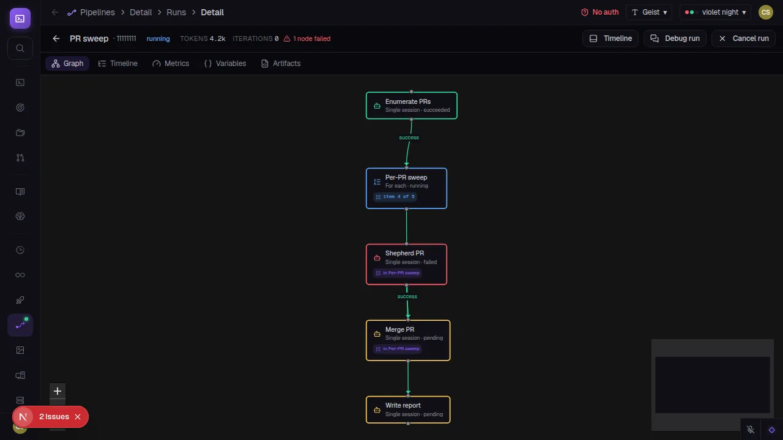Open the violet night theme dropdown

[x=715, y=12]
